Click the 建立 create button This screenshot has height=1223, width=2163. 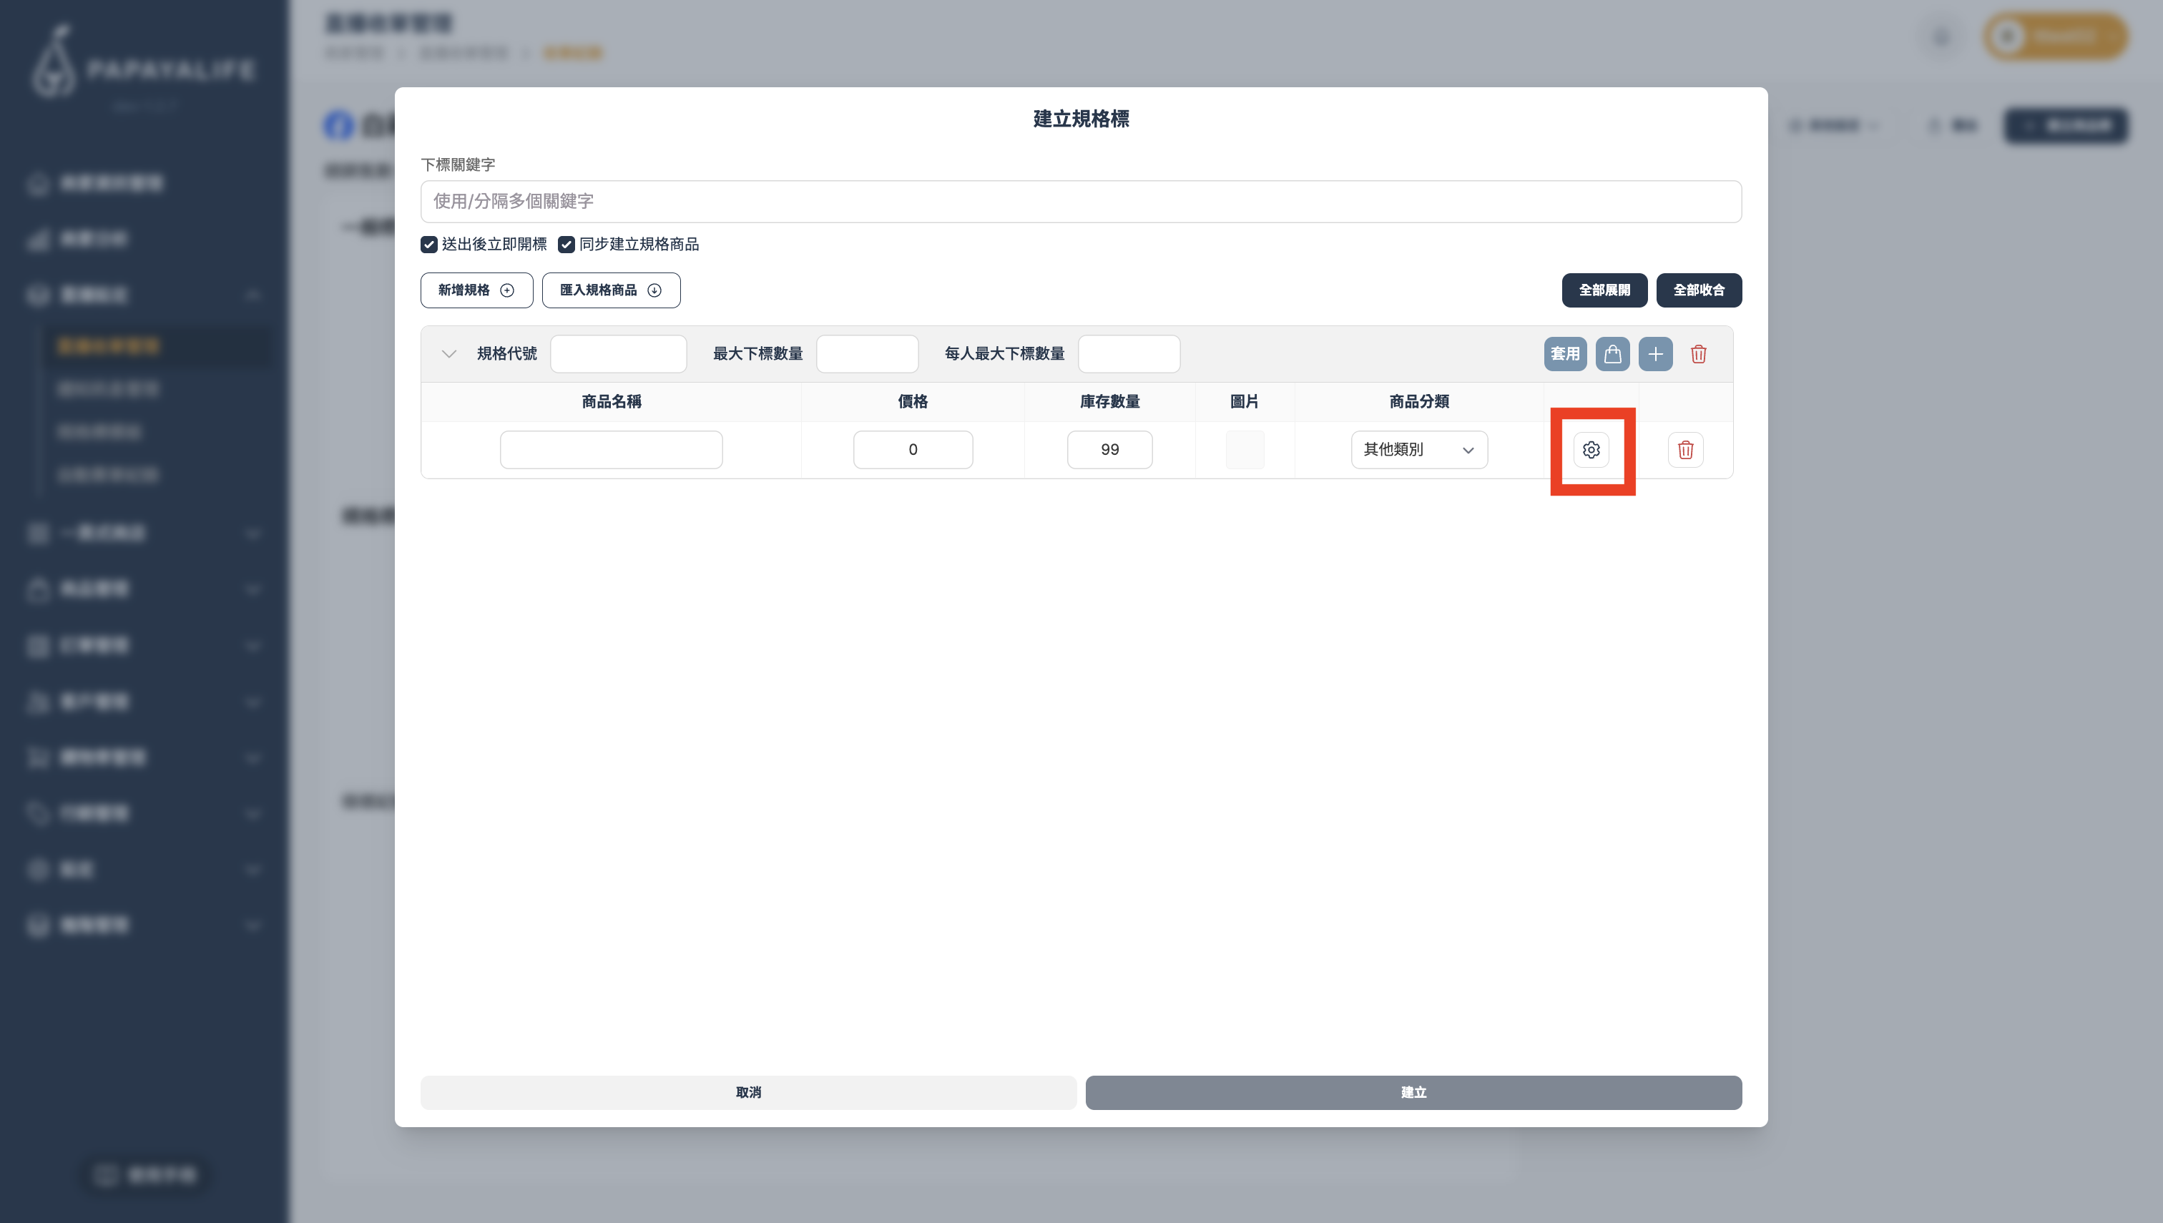click(1413, 1092)
